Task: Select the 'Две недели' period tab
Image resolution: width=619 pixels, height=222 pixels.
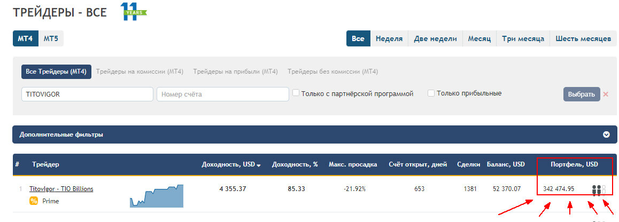Action: [436, 38]
